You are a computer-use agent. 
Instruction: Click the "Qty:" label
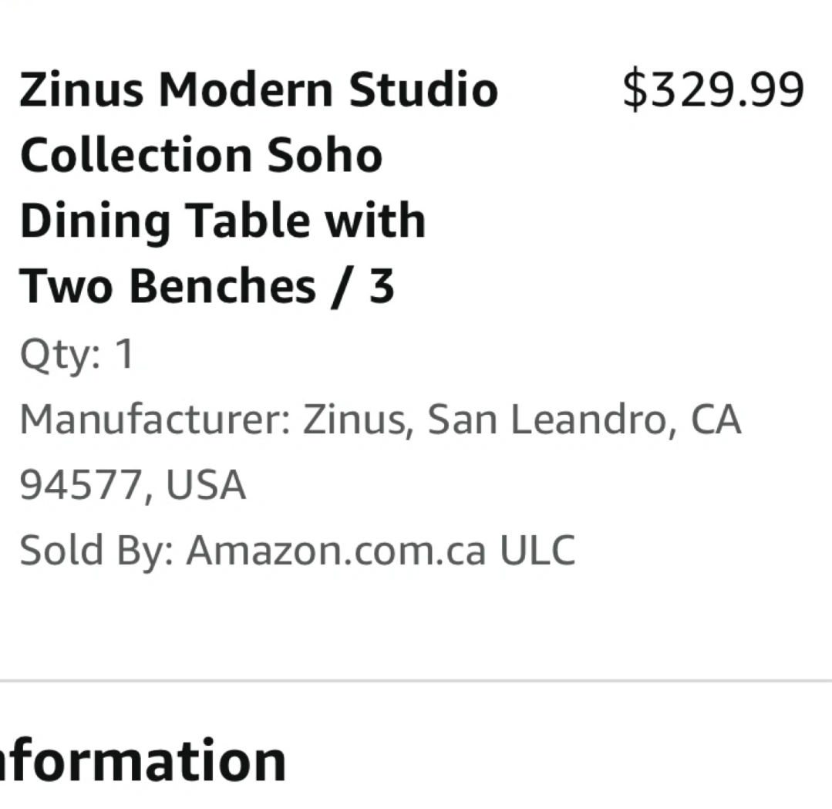pos(60,355)
